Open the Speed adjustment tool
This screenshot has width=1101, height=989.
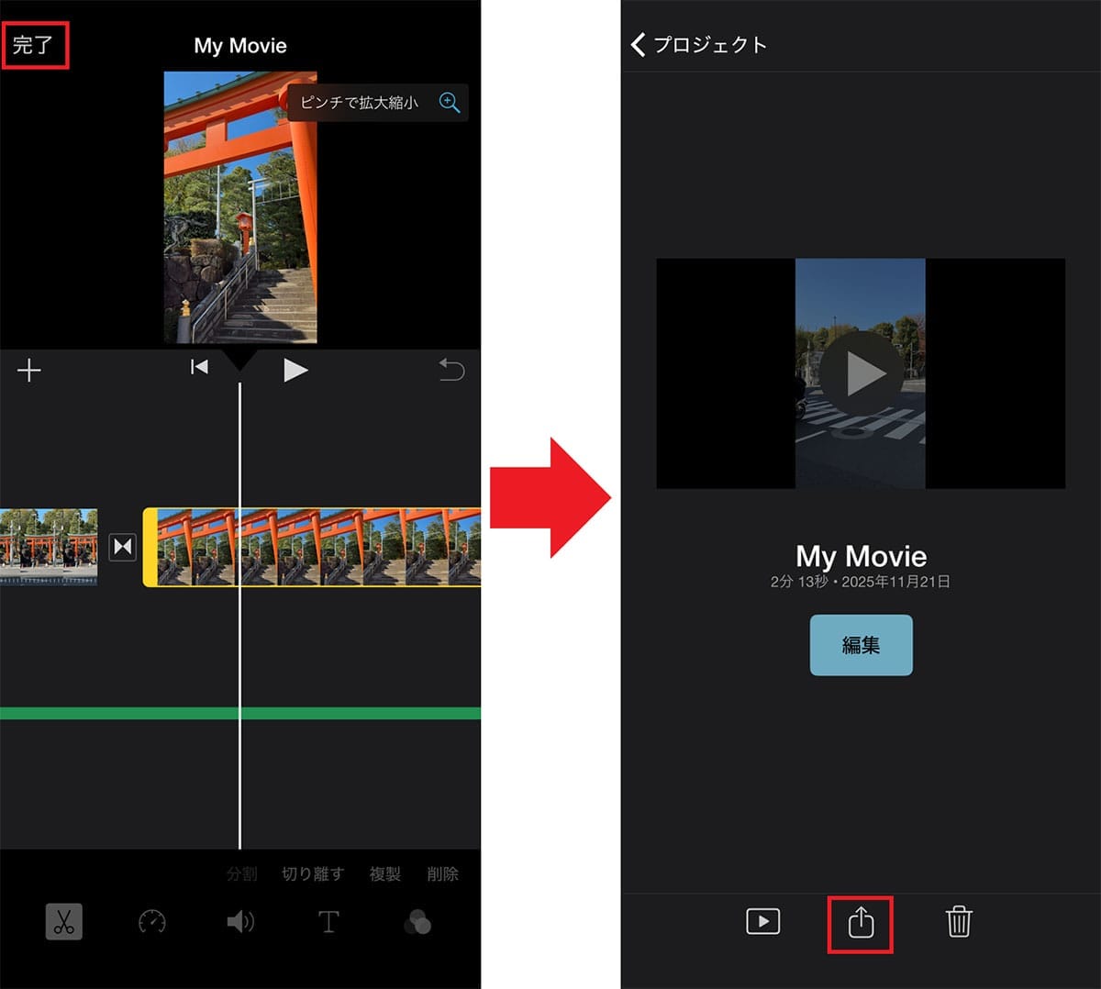tap(150, 922)
